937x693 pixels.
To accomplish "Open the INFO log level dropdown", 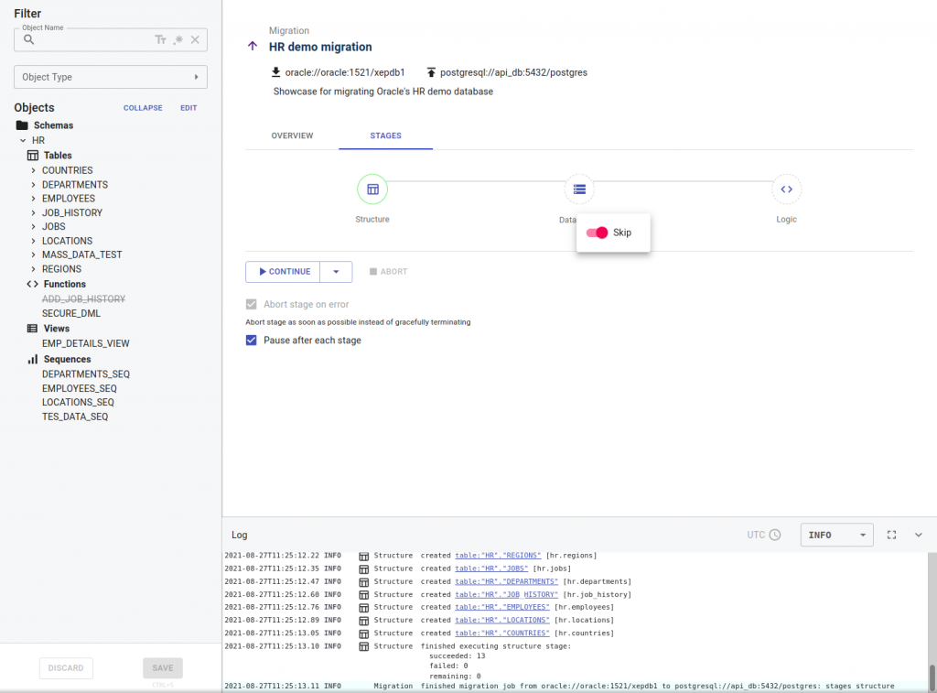I will 836,535.
